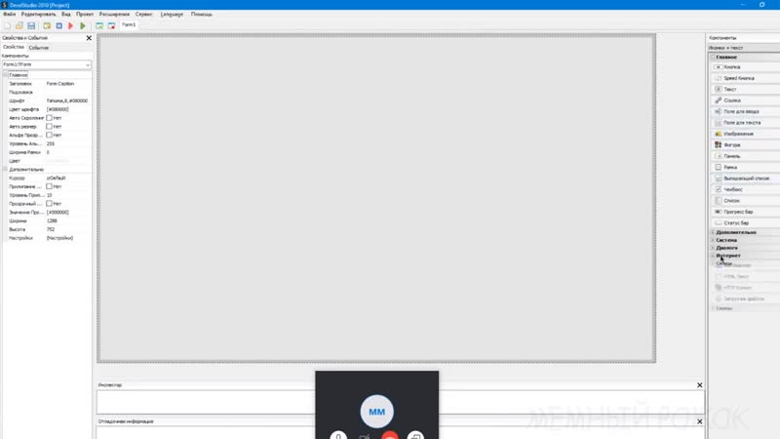Click the Настройки property value
Screen dimensions: 780x439
pyautogui.click(x=60, y=238)
